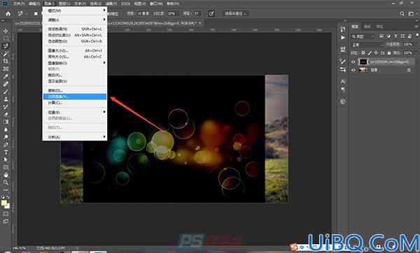Toggle smart object filter in Layers panel
This screenshot has width=420, height=253.
(x=409, y=36)
